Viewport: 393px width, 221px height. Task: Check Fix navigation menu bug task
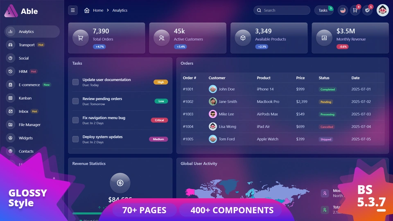75,120
